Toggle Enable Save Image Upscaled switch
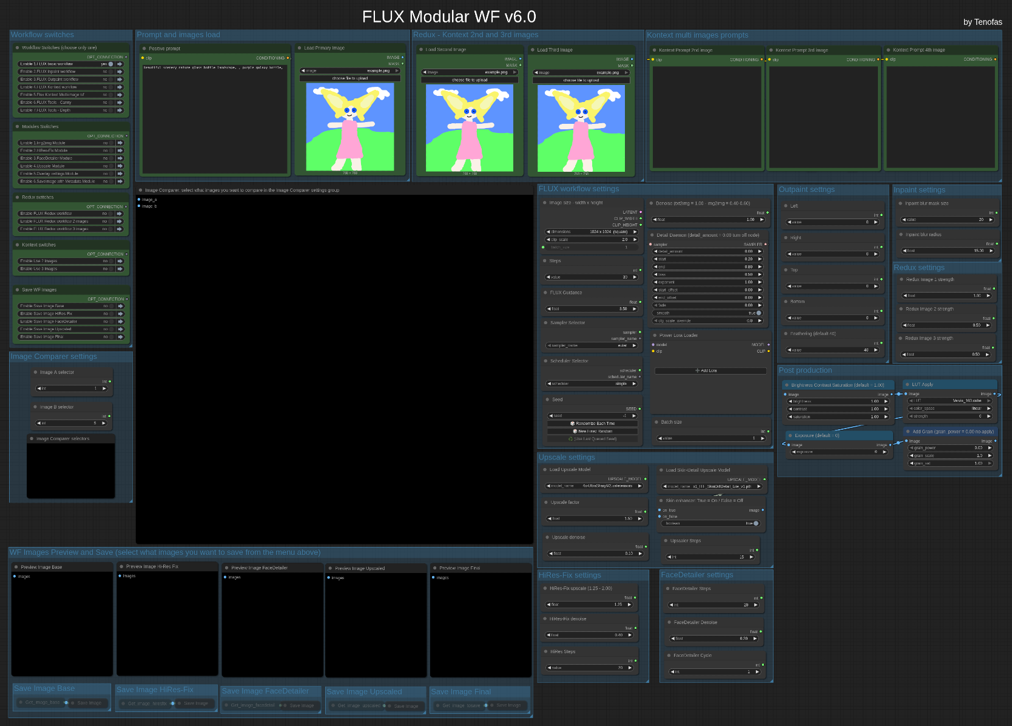This screenshot has width=1012, height=726. pos(112,329)
